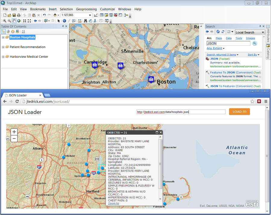The height and width of the screenshot is (215, 271).
Task: Click the Find binoculars icon
Action: click(x=86, y=21)
